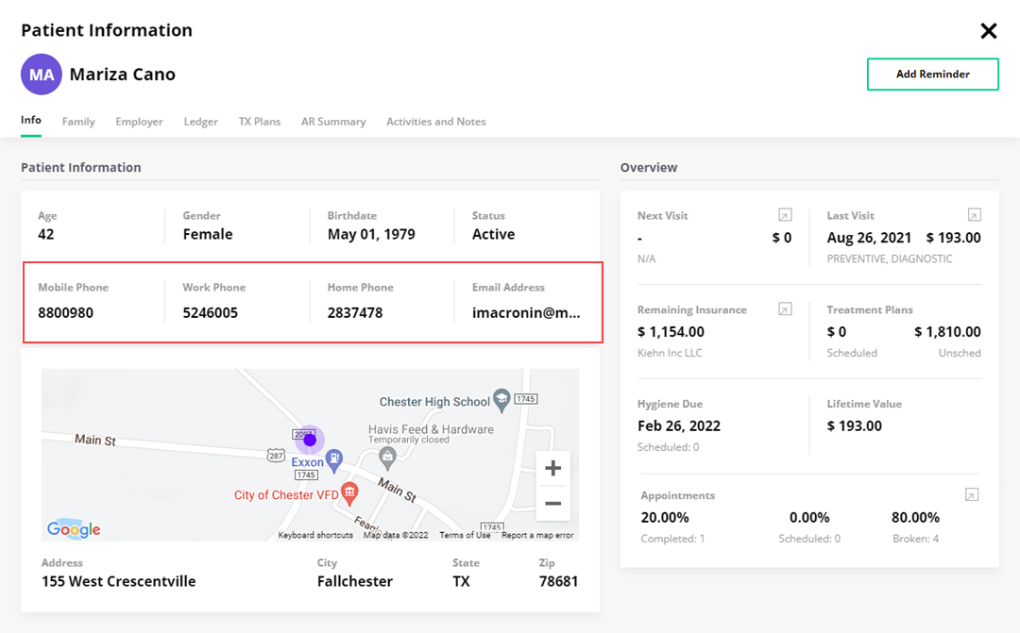
Task: Switch to the Family tab
Action: pos(78,122)
